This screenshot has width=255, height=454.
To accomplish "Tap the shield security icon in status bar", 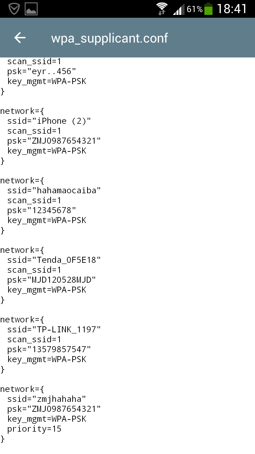I will (14, 9).
